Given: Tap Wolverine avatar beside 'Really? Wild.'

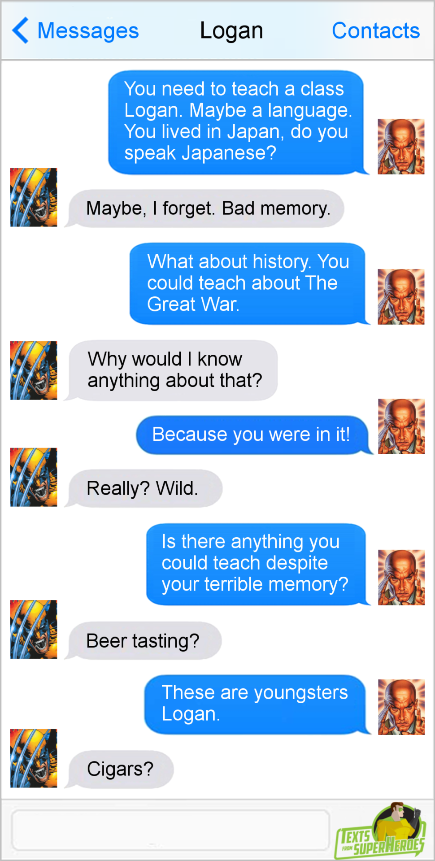Looking at the screenshot, I should (34, 477).
